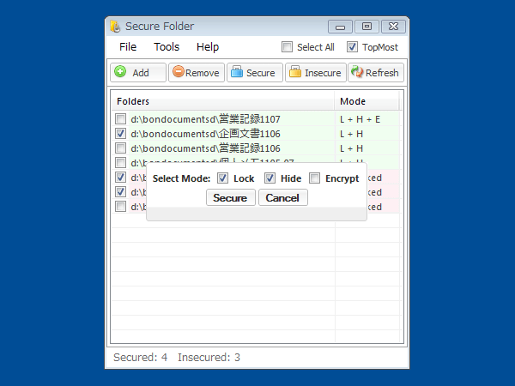Click Cancel in the Select Mode dialog

click(282, 197)
